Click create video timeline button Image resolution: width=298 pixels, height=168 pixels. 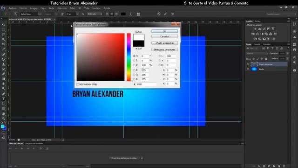[124, 158]
